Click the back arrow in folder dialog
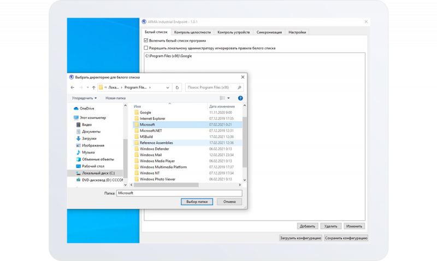Screen dimensions: 437x261 coord(73,88)
